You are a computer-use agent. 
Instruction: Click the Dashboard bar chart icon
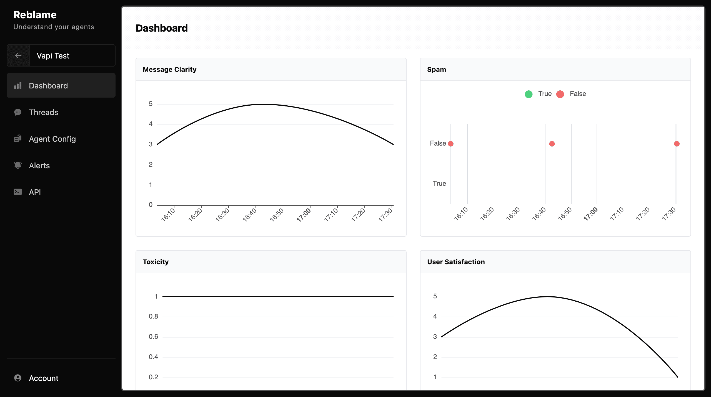[x=18, y=86]
